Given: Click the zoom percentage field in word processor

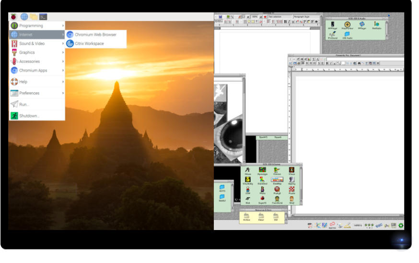Looking at the screenshot, I should [255, 17].
